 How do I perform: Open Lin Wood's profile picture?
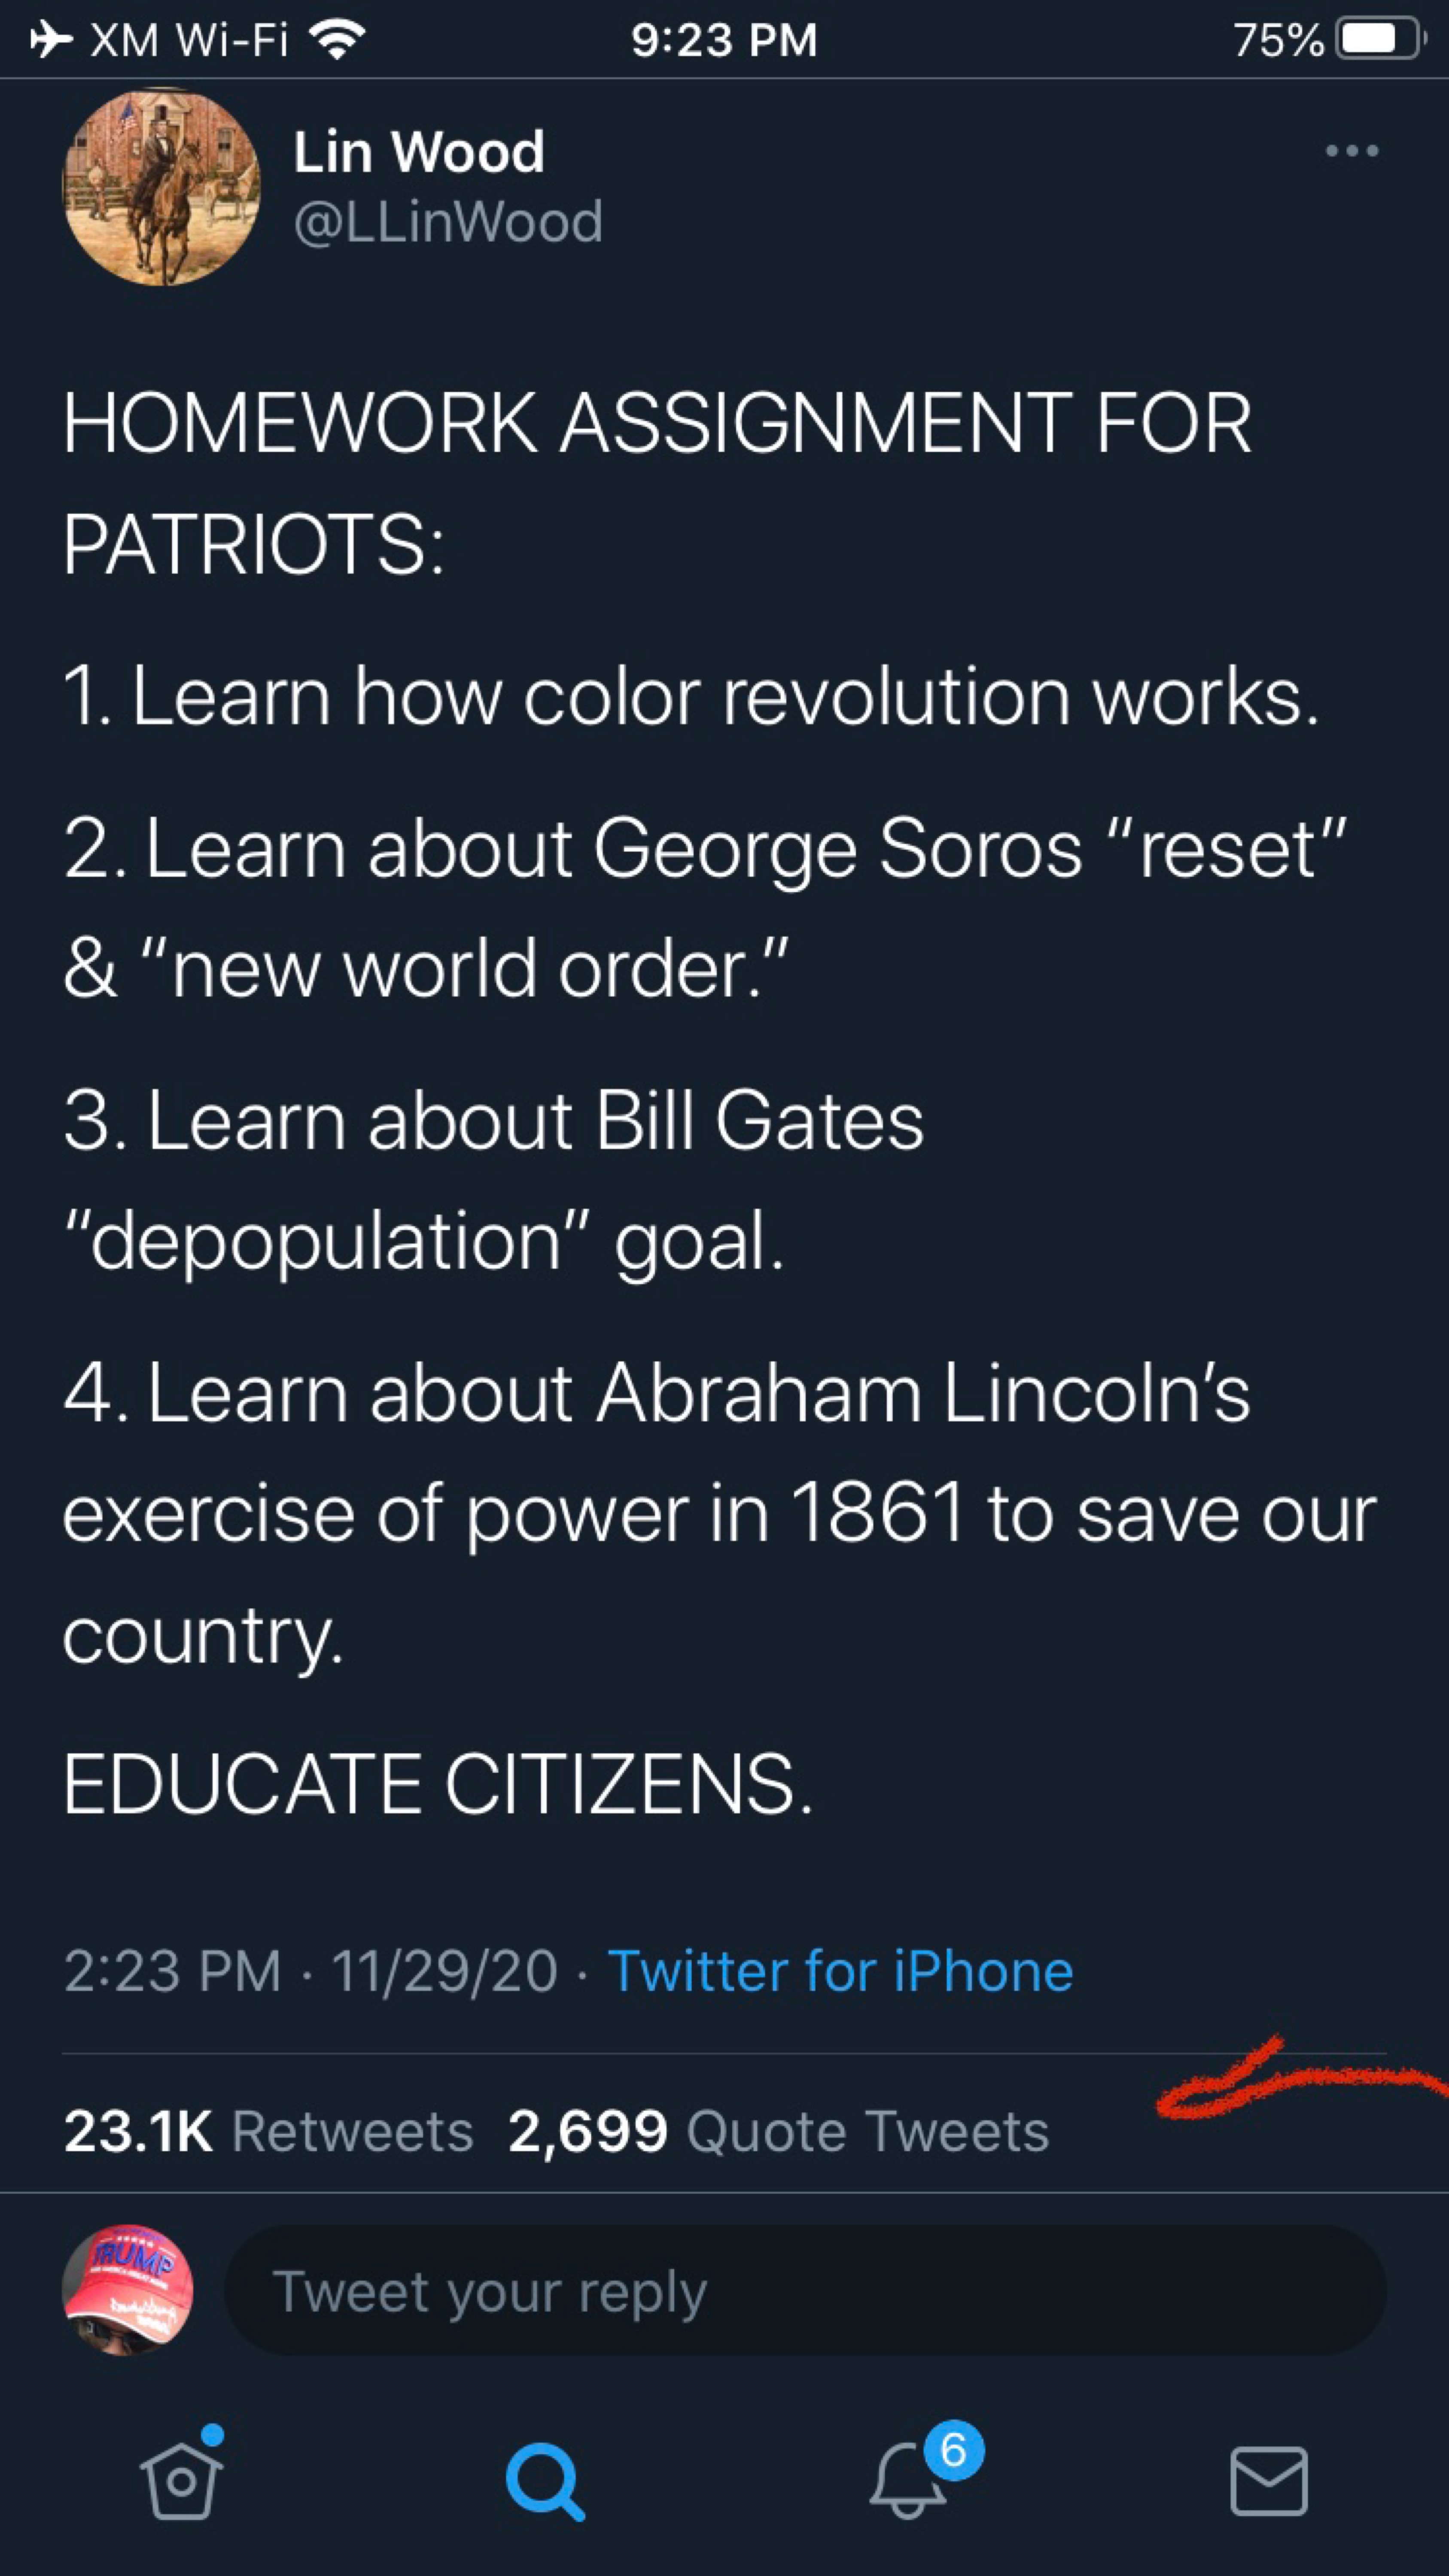point(162,187)
